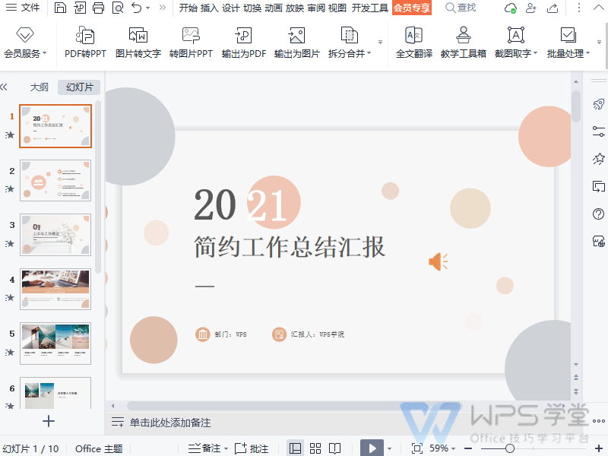Open the 插入 menu
Viewport: 608px width, 456px height.
pyautogui.click(x=211, y=10)
